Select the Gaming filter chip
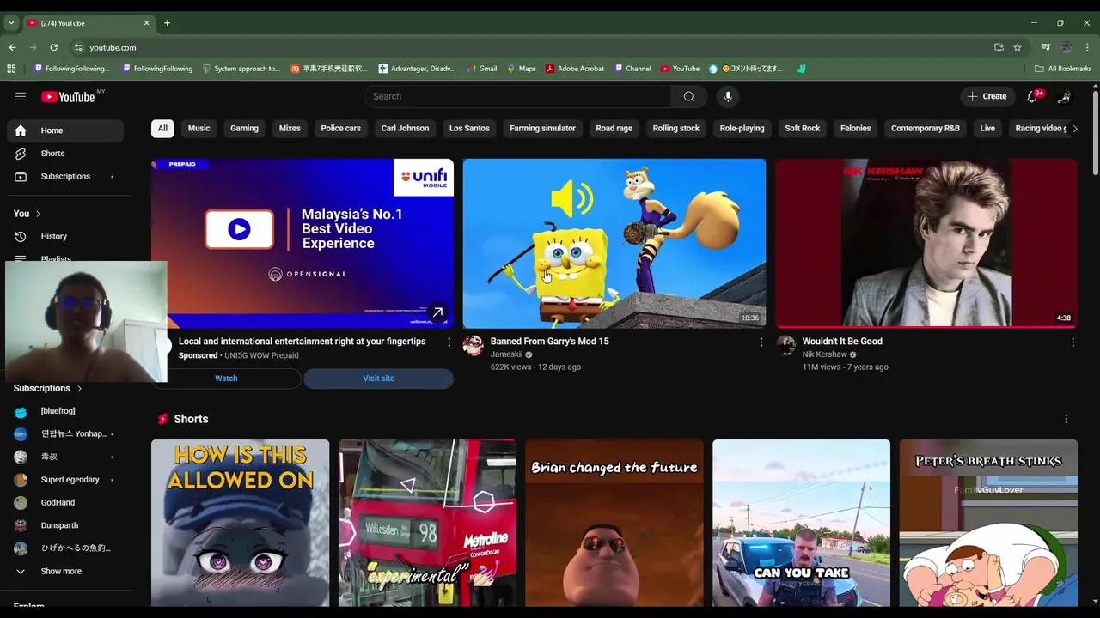1100x618 pixels. pyautogui.click(x=244, y=129)
